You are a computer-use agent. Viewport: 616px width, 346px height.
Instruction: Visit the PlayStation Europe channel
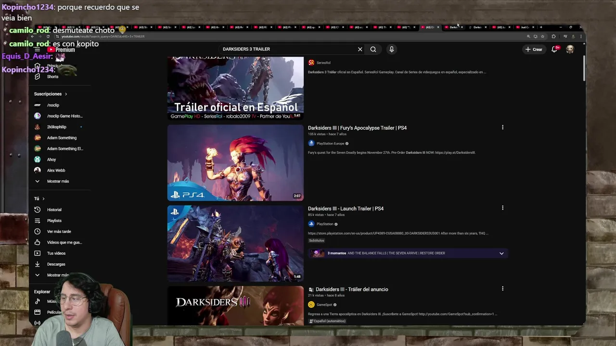coord(330,143)
